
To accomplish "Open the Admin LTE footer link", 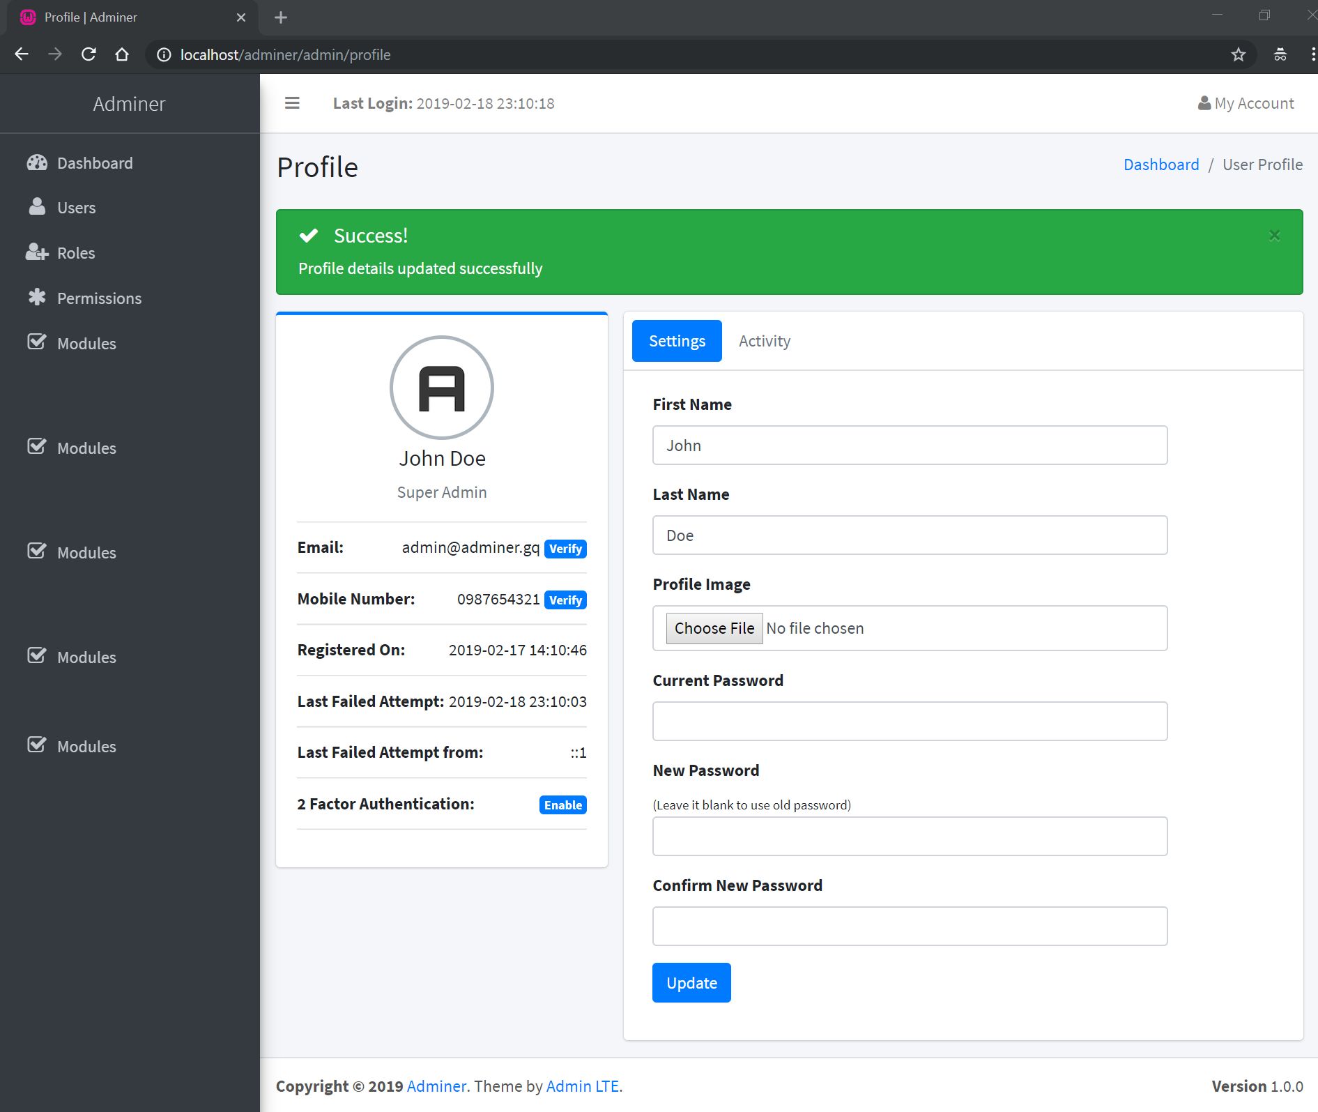I will pyautogui.click(x=582, y=1086).
